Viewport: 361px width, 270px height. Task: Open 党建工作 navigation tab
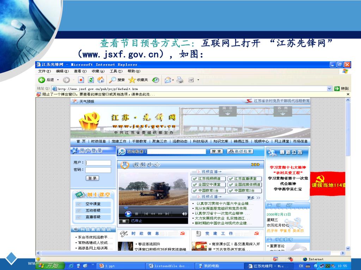tap(119, 141)
